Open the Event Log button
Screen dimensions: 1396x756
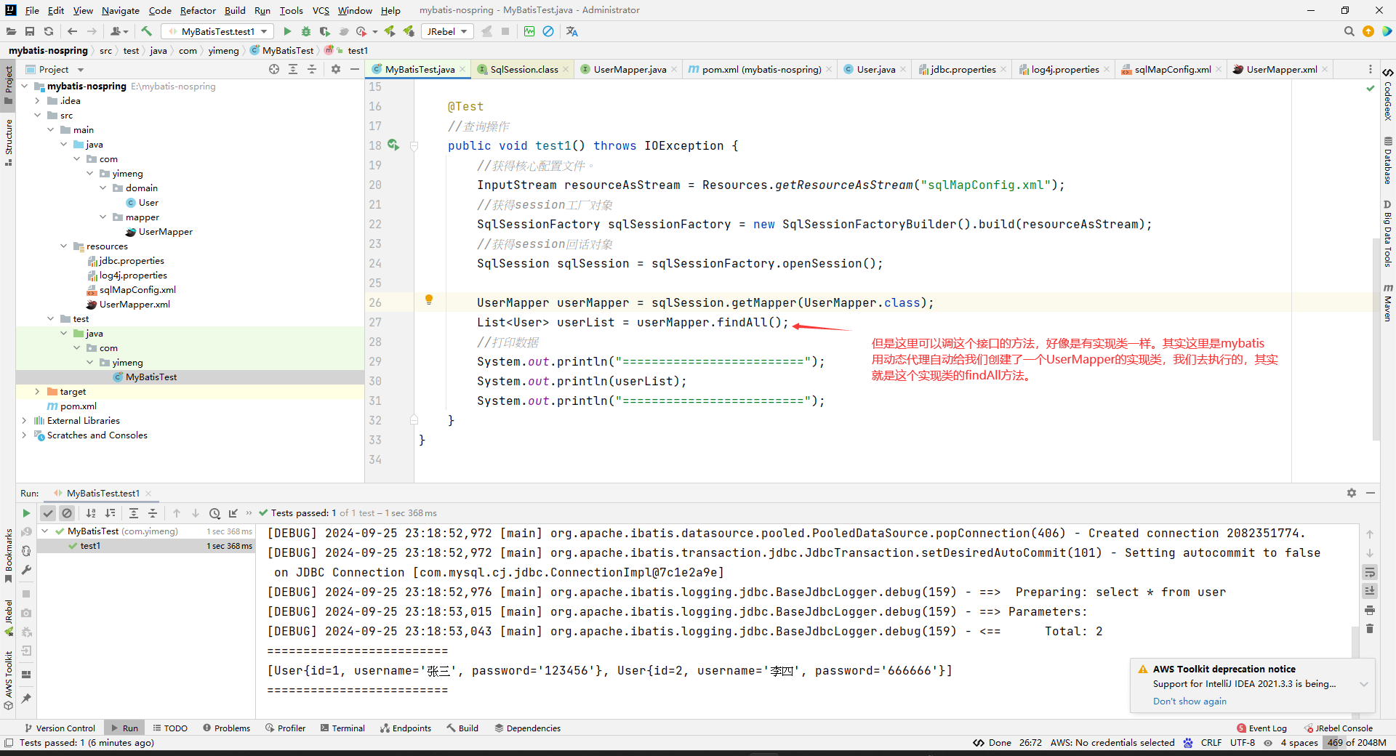(1262, 728)
